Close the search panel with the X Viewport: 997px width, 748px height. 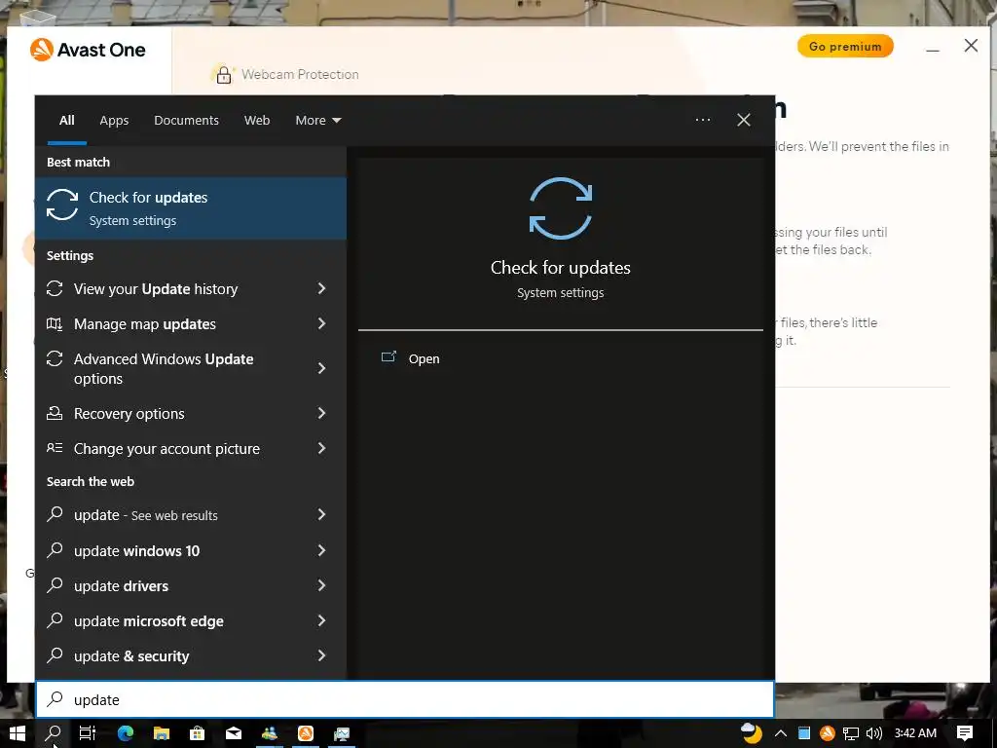tap(743, 120)
